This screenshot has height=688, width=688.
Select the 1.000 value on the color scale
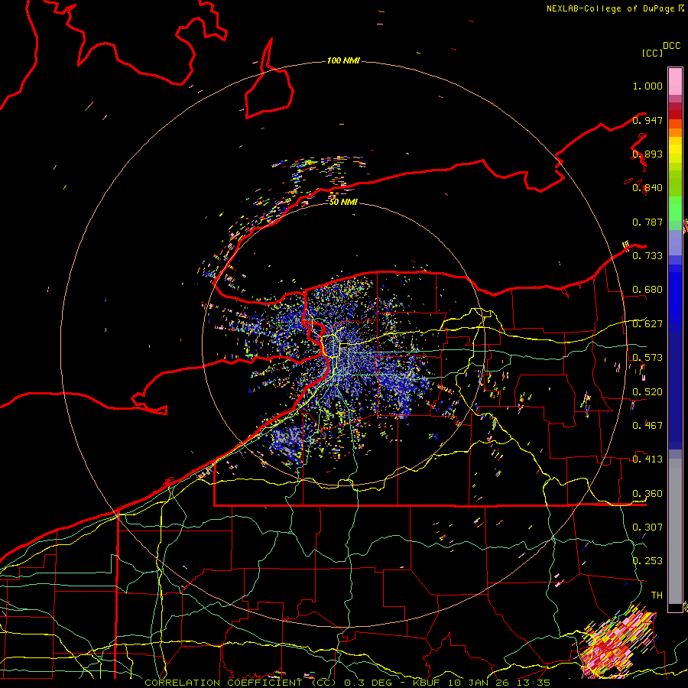pos(647,86)
